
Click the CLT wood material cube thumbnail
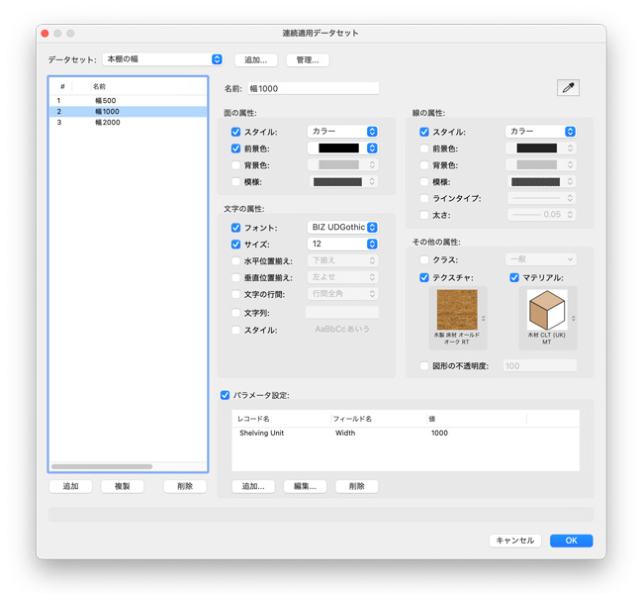[x=546, y=310]
